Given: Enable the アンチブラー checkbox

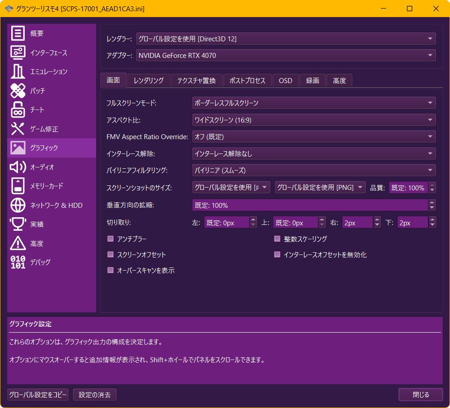Looking at the screenshot, I should (110, 239).
